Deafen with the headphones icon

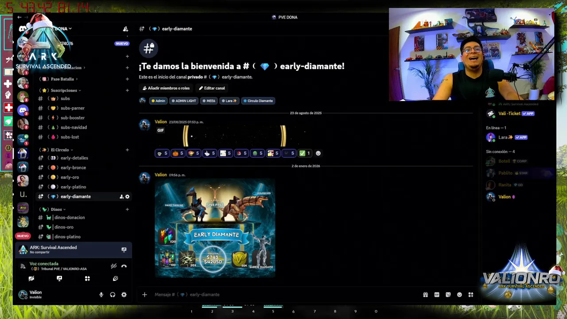pos(113,295)
